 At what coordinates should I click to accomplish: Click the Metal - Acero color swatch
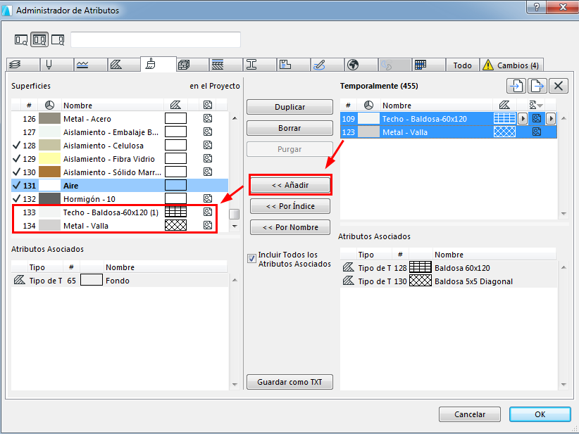coord(49,118)
